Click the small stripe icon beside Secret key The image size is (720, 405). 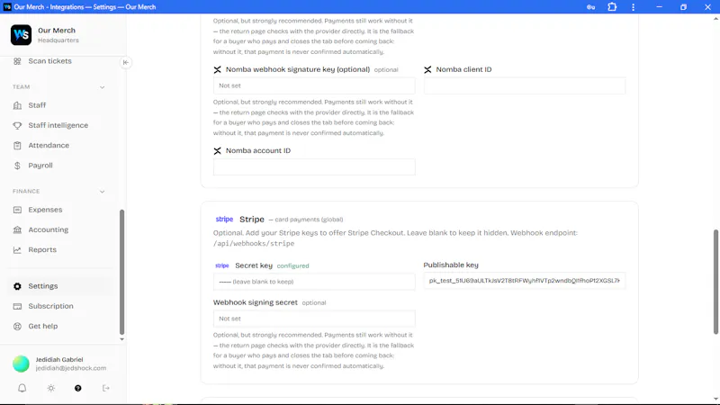coord(221,265)
